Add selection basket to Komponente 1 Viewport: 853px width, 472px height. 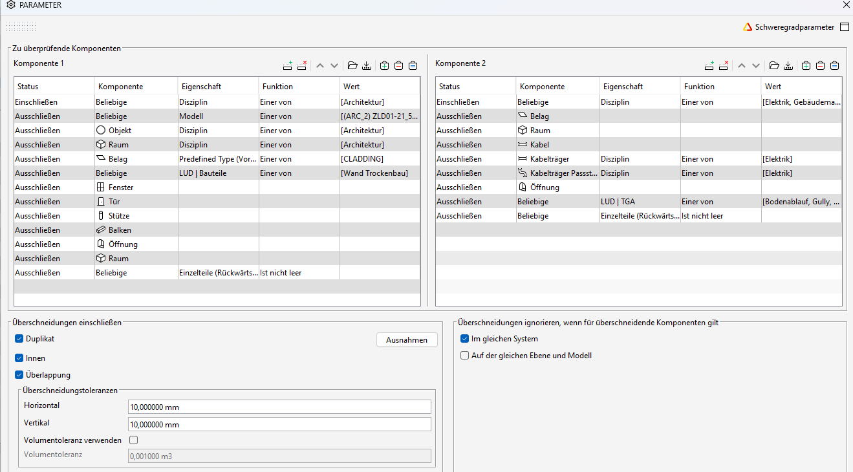pyautogui.click(x=385, y=65)
